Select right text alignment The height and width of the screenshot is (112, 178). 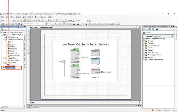70,24
